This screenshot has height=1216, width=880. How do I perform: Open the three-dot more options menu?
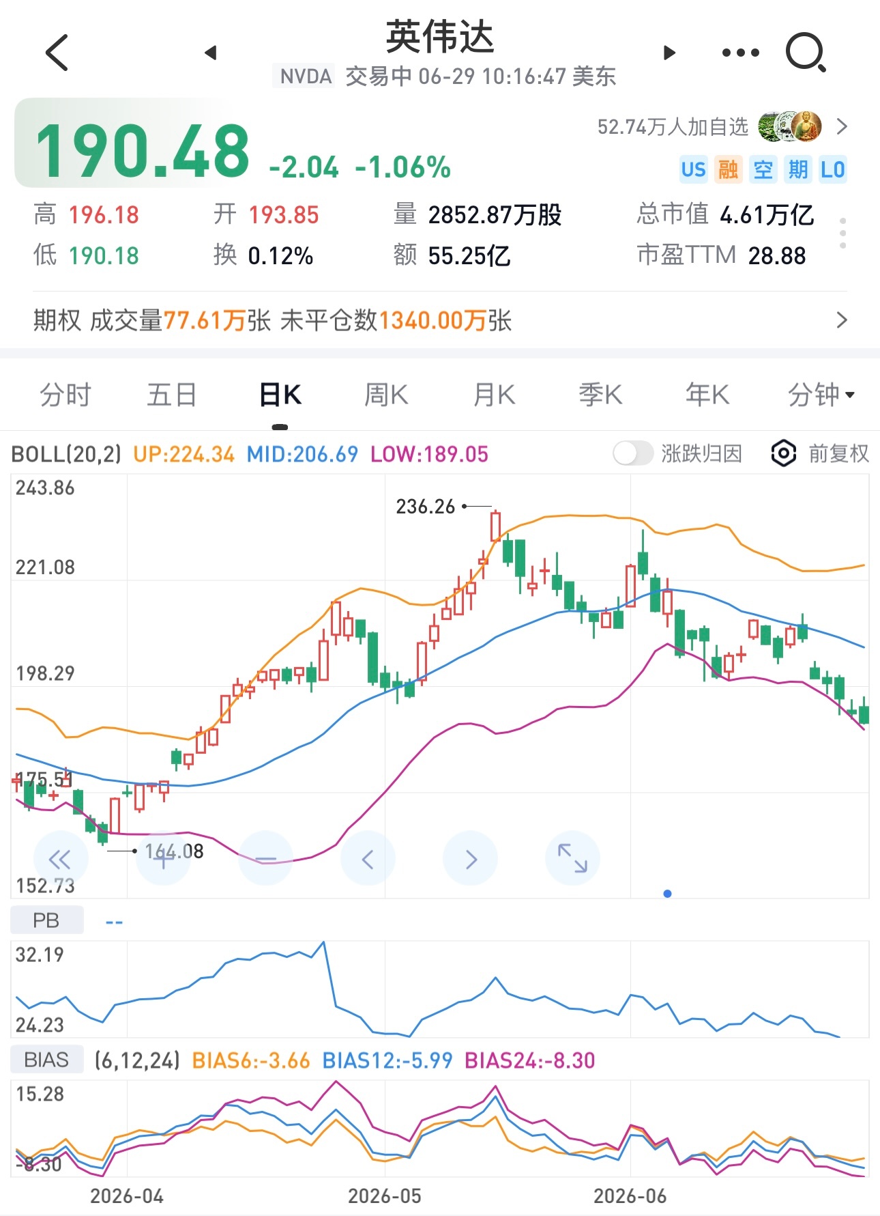(740, 53)
